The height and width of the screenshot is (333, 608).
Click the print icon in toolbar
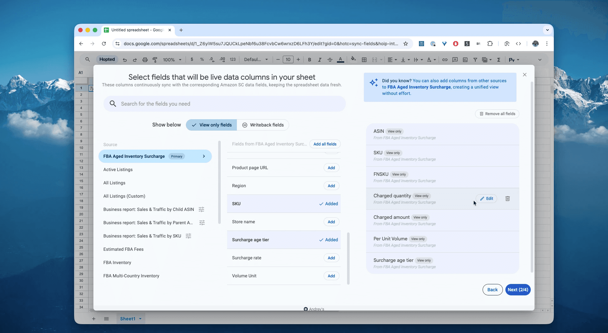[145, 60]
